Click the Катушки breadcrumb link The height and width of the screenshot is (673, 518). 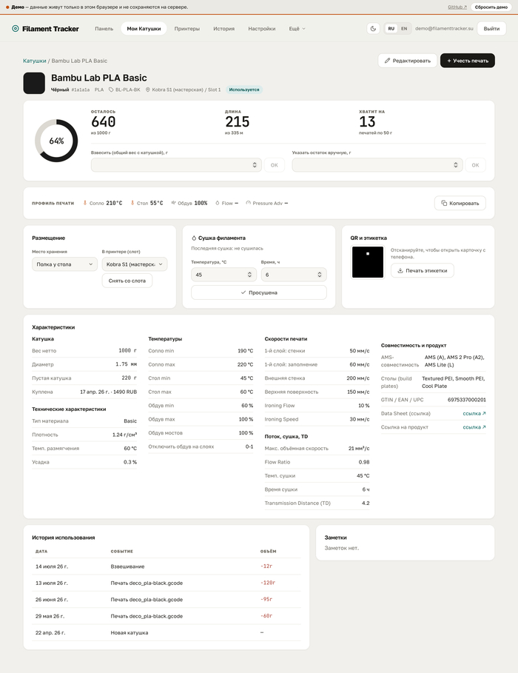(34, 61)
